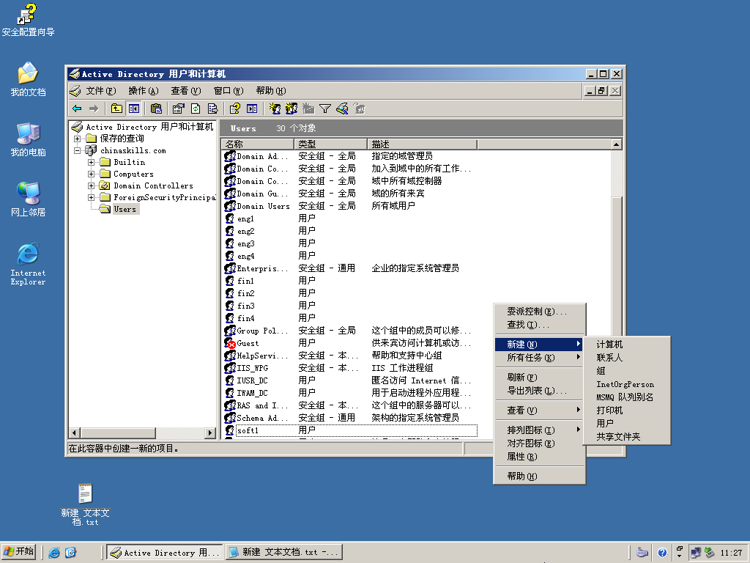The height and width of the screenshot is (563, 750).
Task: Sort list by 类型 column header
Action: coord(331,144)
